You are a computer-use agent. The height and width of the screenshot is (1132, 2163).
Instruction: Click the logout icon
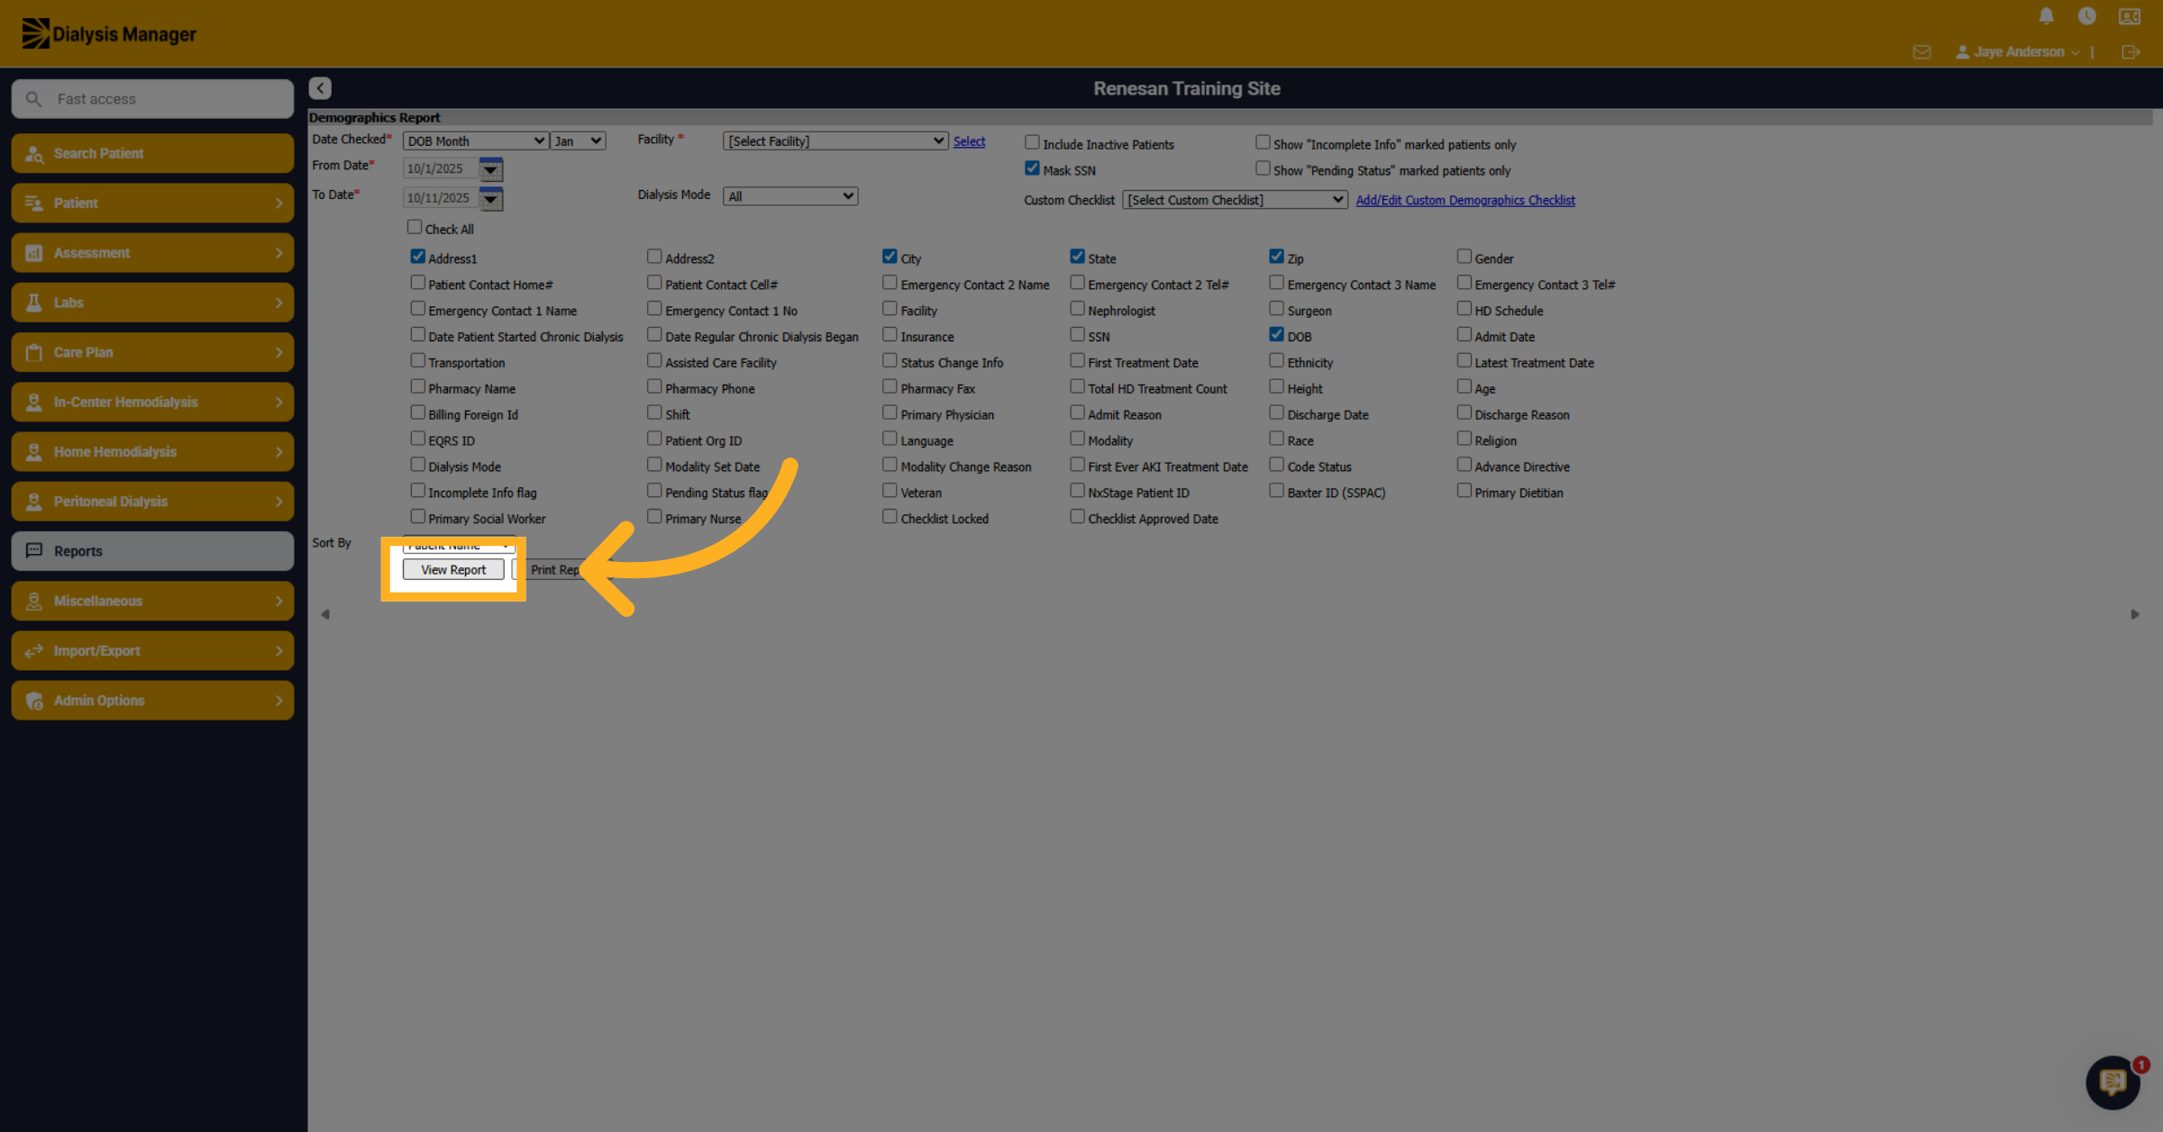click(x=2131, y=52)
